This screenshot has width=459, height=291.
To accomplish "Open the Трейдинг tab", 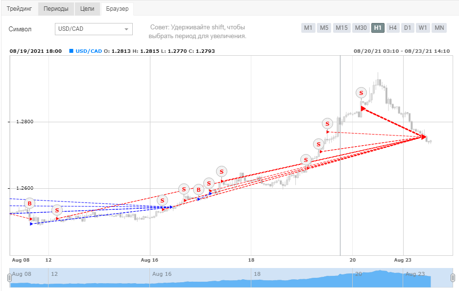I will [x=19, y=9].
